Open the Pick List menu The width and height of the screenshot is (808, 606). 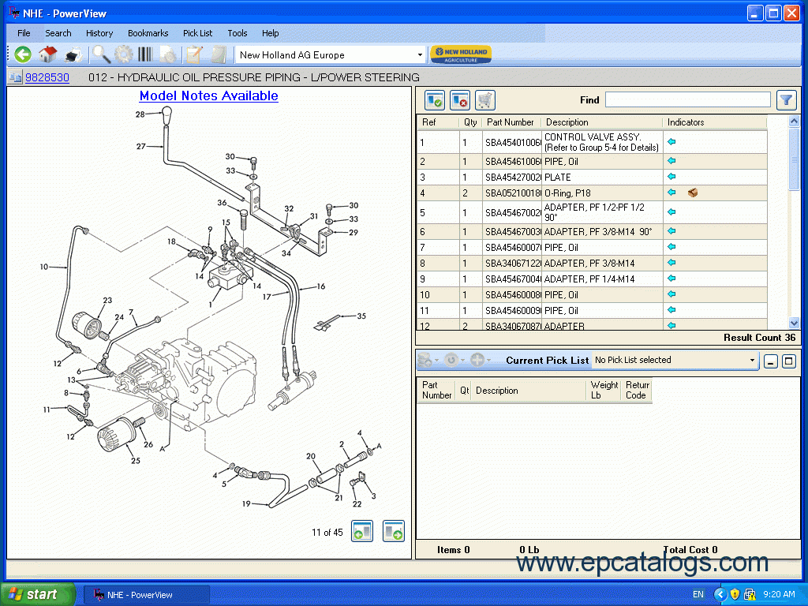197,33
